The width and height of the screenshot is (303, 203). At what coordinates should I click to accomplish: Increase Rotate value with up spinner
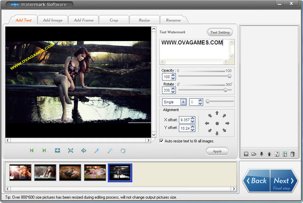coord(173,89)
